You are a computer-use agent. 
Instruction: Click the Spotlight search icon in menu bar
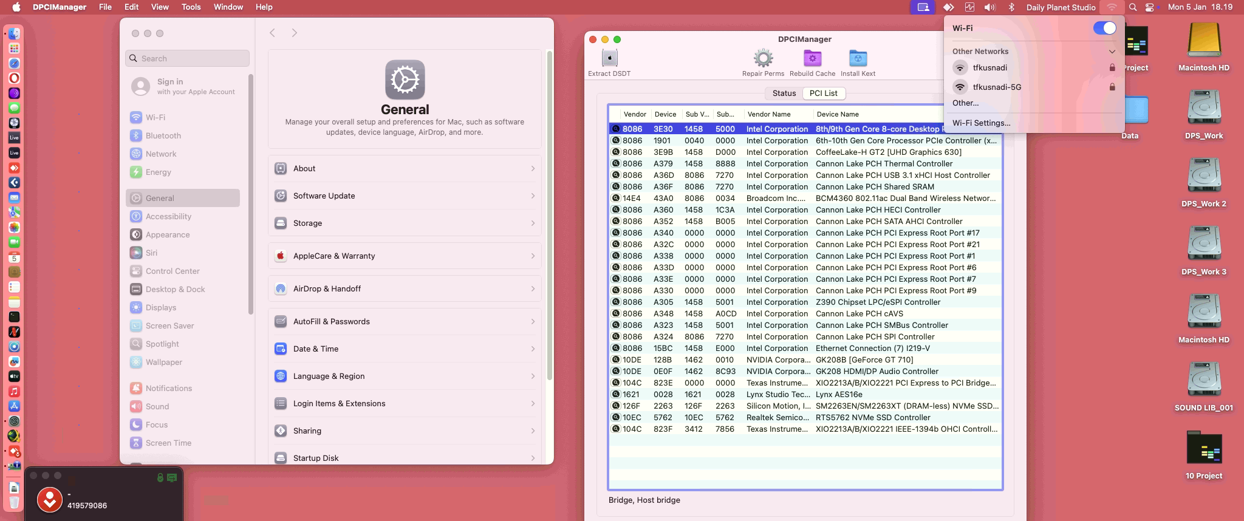tap(1132, 7)
